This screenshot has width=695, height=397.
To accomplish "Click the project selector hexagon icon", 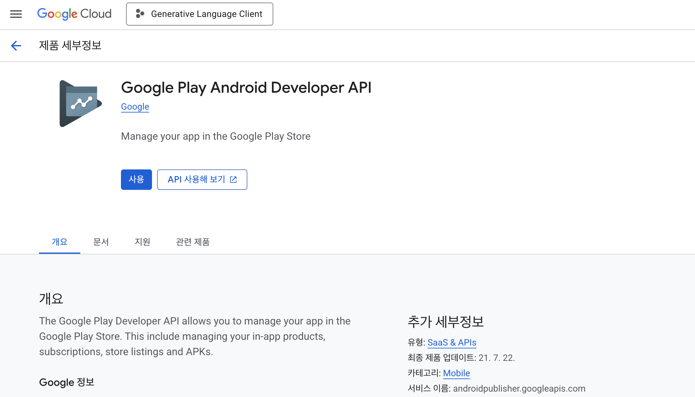I will 140,14.
